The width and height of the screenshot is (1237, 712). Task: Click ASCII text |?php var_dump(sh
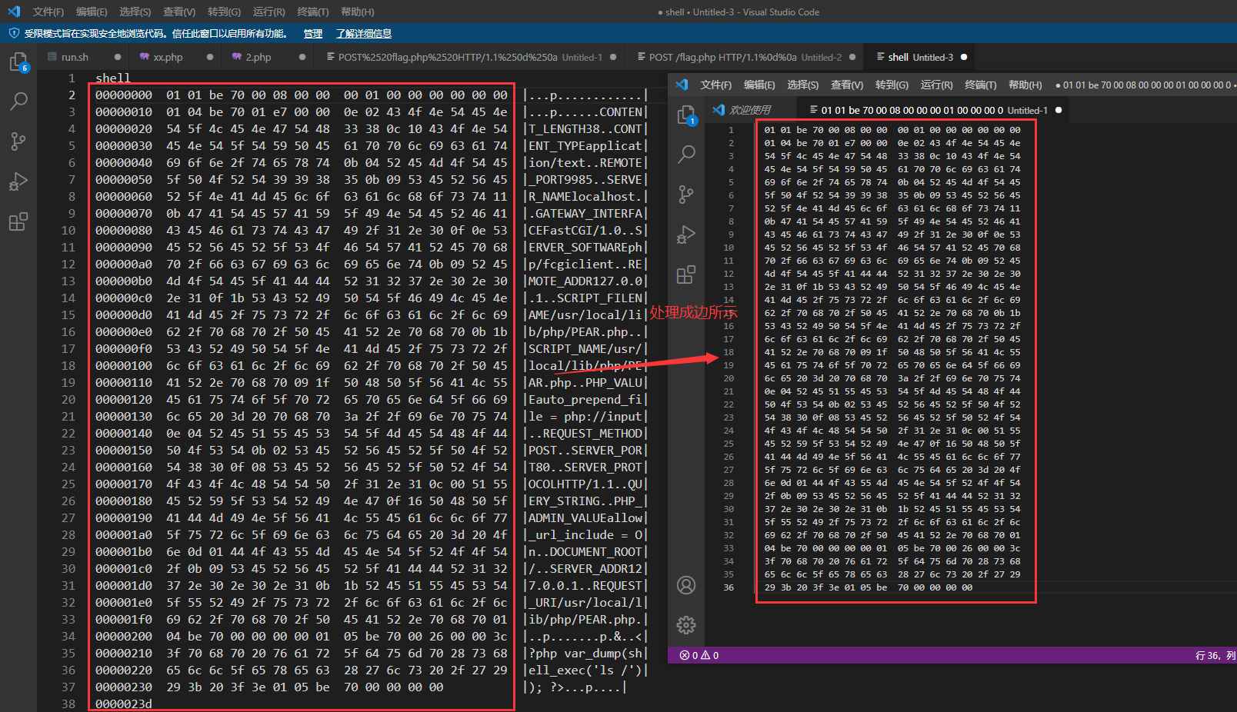coord(585,653)
